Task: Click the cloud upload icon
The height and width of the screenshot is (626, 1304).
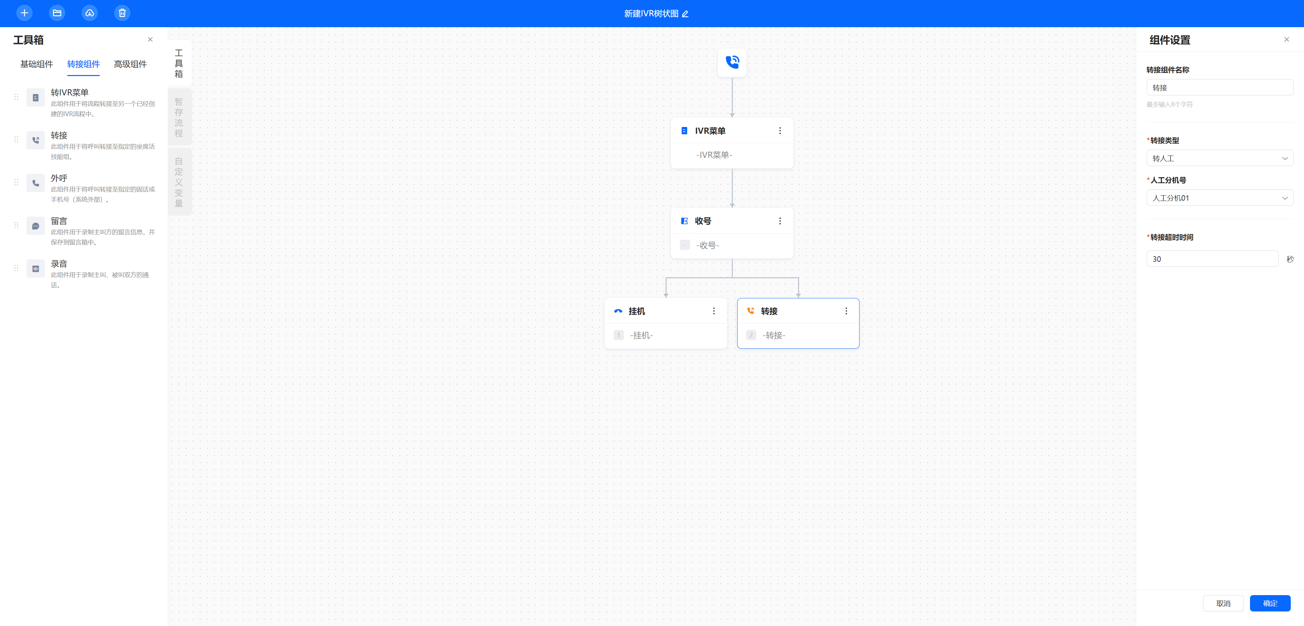Action: (x=90, y=13)
